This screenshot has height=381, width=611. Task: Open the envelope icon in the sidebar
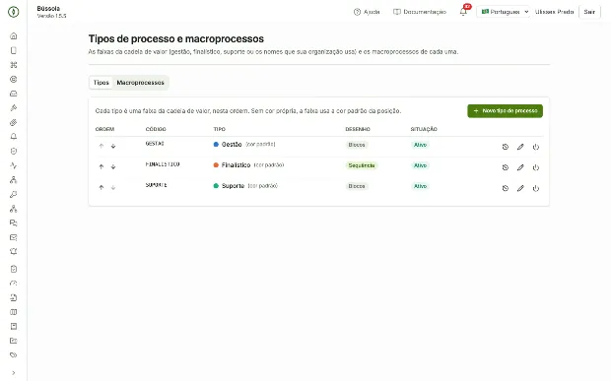pyautogui.click(x=13, y=237)
